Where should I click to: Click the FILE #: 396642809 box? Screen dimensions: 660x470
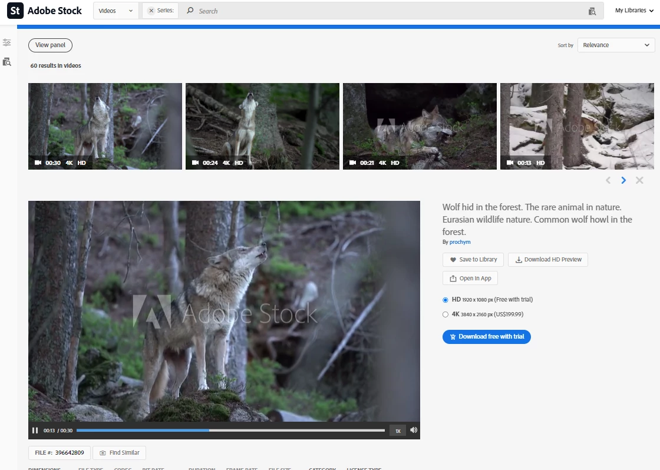tap(60, 453)
